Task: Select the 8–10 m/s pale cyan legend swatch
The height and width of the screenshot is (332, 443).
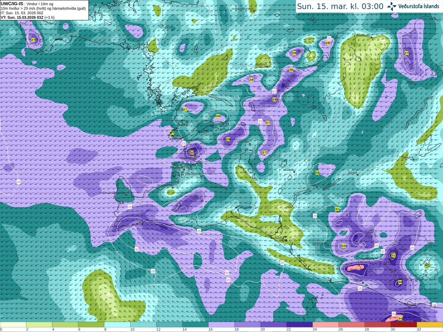Action: tap(117, 325)
